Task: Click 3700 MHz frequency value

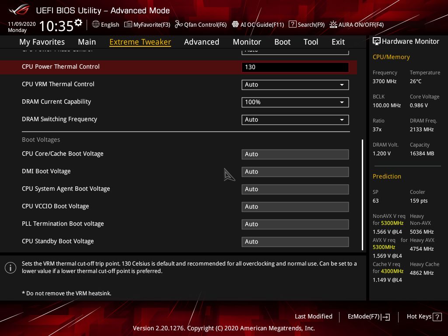Action: click(x=385, y=81)
